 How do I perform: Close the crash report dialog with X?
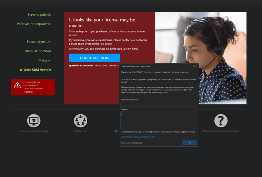click(x=195, y=66)
